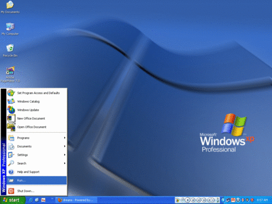Click the red Quick Launch icon beside the globe
This screenshot has height=204, width=272.
tap(43, 200)
